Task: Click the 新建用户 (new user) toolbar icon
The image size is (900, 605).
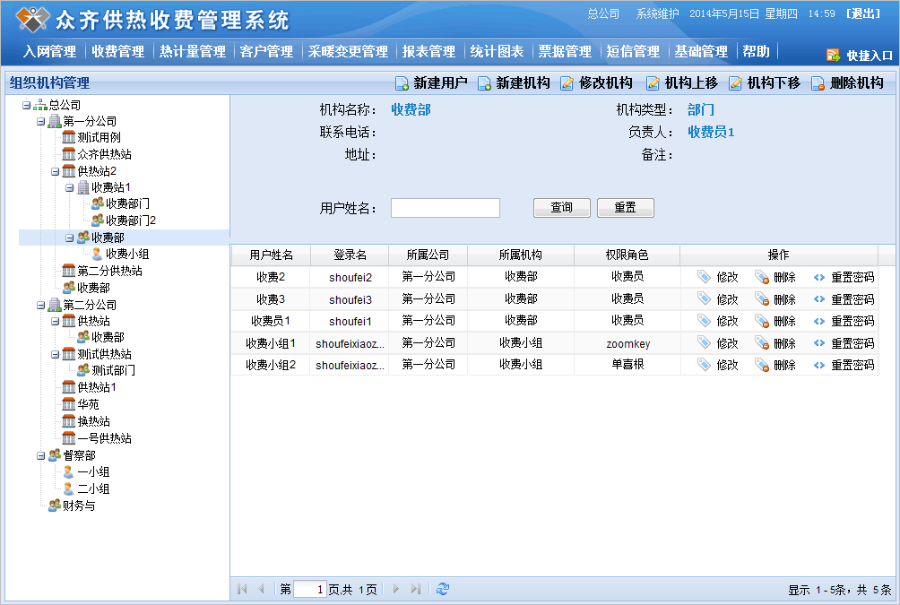Action: [x=402, y=83]
